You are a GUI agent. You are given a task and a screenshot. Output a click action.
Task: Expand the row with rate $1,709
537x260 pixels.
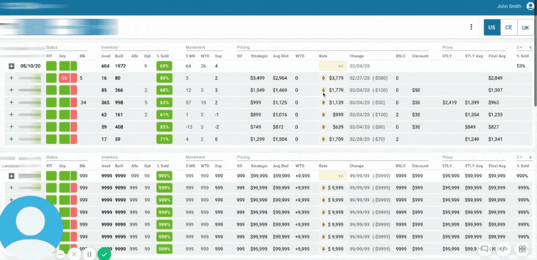(x=11, y=139)
